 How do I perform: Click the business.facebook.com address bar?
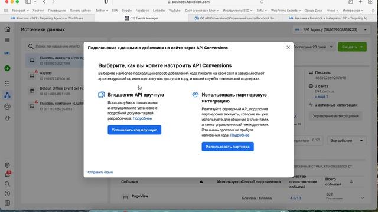pos(189,2)
